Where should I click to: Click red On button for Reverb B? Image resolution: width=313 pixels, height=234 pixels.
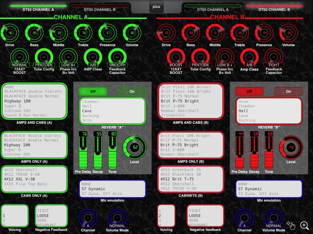pyautogui.click(x=288, y=92)
